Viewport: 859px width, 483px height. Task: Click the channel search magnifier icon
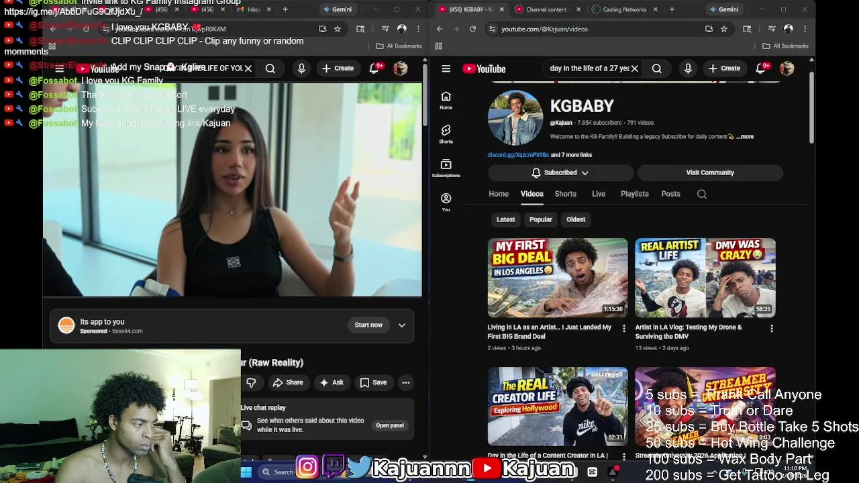(x=702, y=194)
